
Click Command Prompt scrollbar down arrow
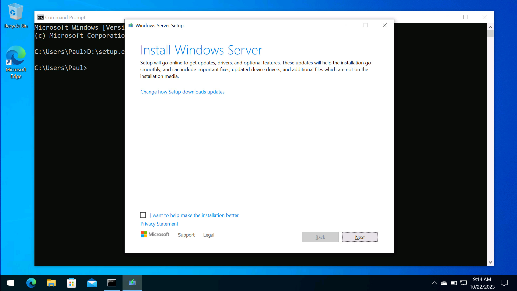[x=490, y=262]
